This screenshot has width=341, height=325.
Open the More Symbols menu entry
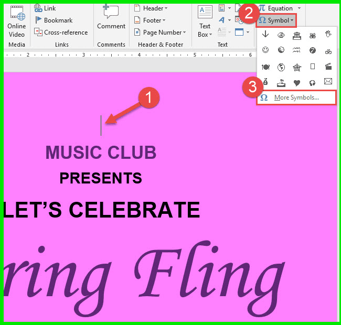tap(296, 97)
